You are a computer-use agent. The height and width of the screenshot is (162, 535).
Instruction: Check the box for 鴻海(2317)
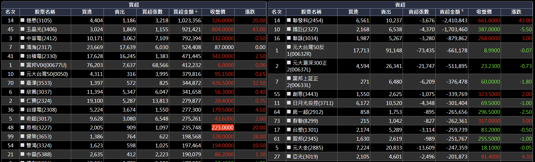coord(22,47)
